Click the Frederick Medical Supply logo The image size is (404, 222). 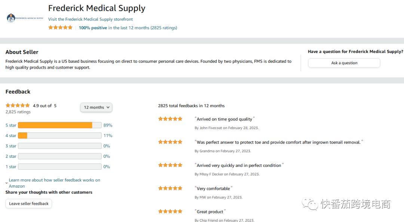(x=25, y=18)
